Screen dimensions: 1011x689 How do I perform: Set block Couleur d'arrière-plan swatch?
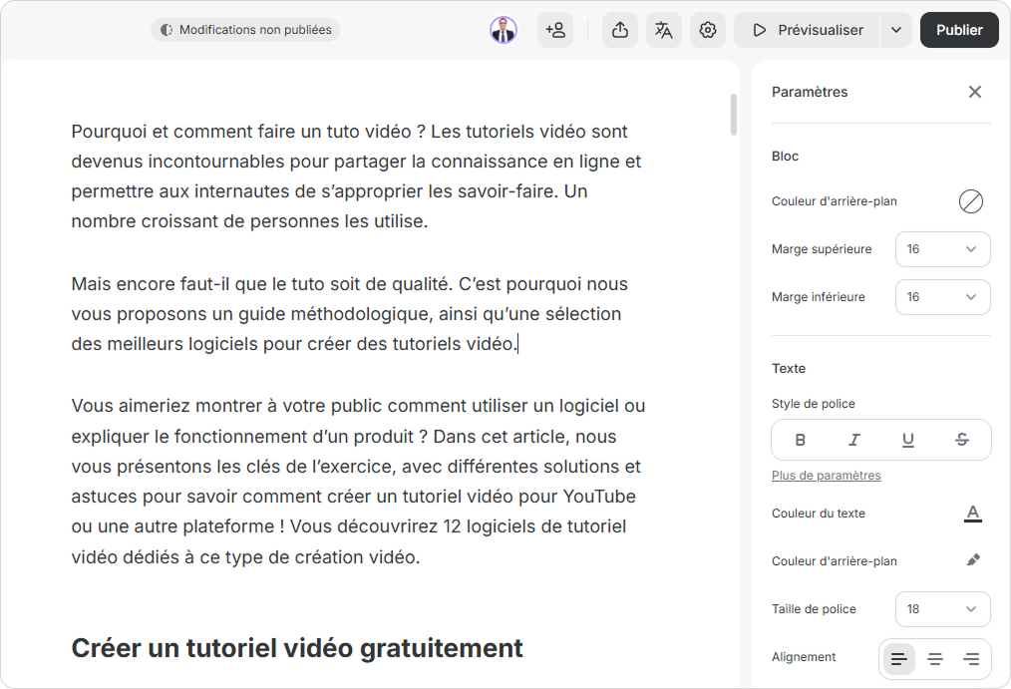(970, 201)
